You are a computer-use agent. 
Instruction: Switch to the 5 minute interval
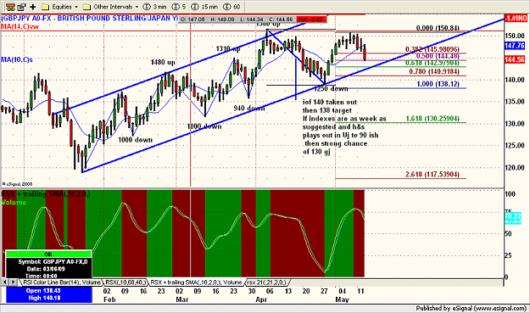point(179,7)
